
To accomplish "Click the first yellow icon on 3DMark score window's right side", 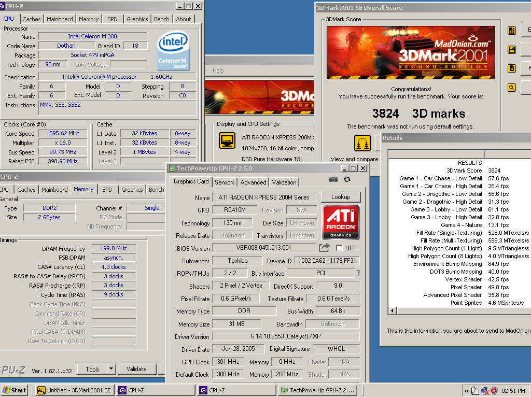I will pos(512,31).
